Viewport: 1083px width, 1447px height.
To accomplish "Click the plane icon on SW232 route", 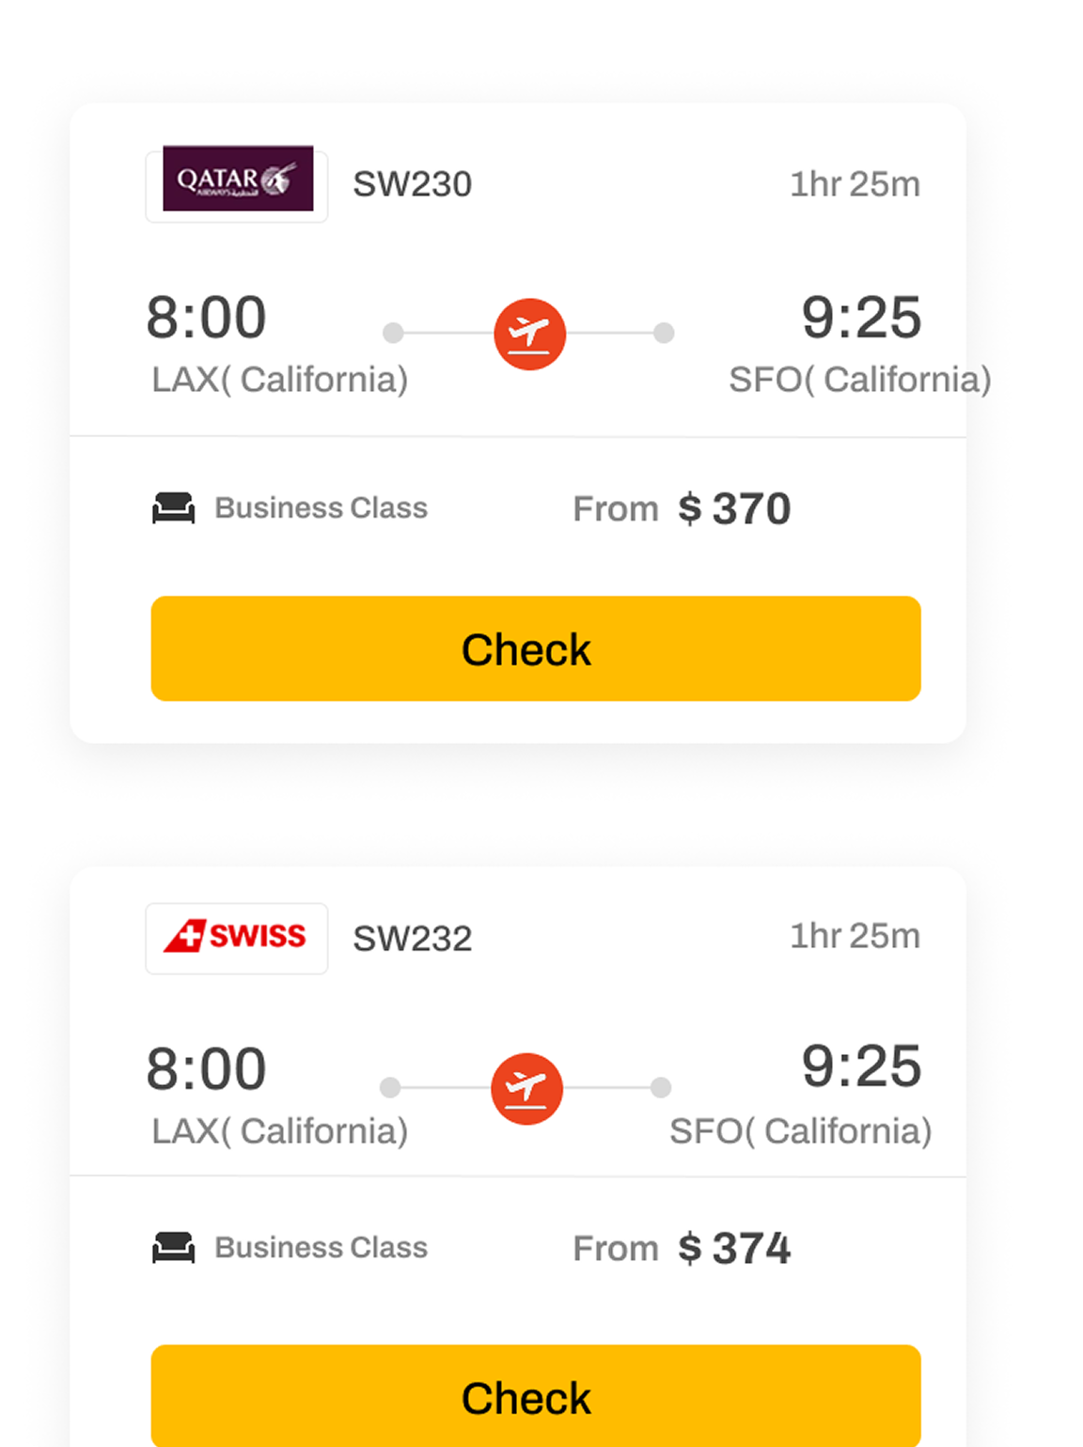I will (526, 1088).
